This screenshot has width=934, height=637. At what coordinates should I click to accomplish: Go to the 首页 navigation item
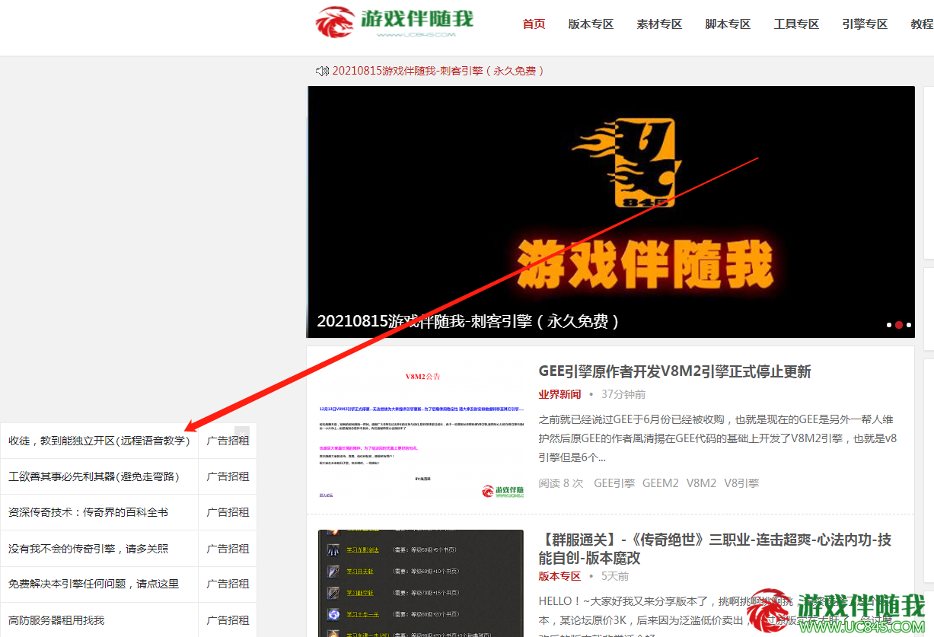click(534, 24)
